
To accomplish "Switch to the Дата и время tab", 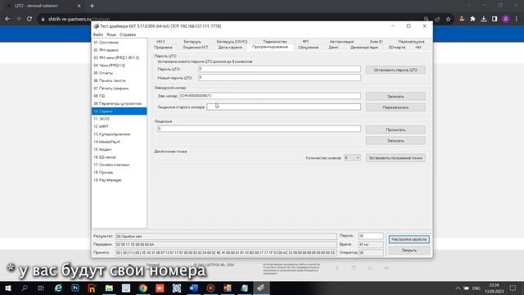I will pyautogui.click(x=230, y=48).
